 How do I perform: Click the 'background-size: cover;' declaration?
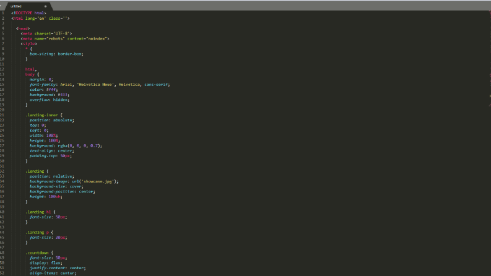pyautogui.click(x=57, y=186)
